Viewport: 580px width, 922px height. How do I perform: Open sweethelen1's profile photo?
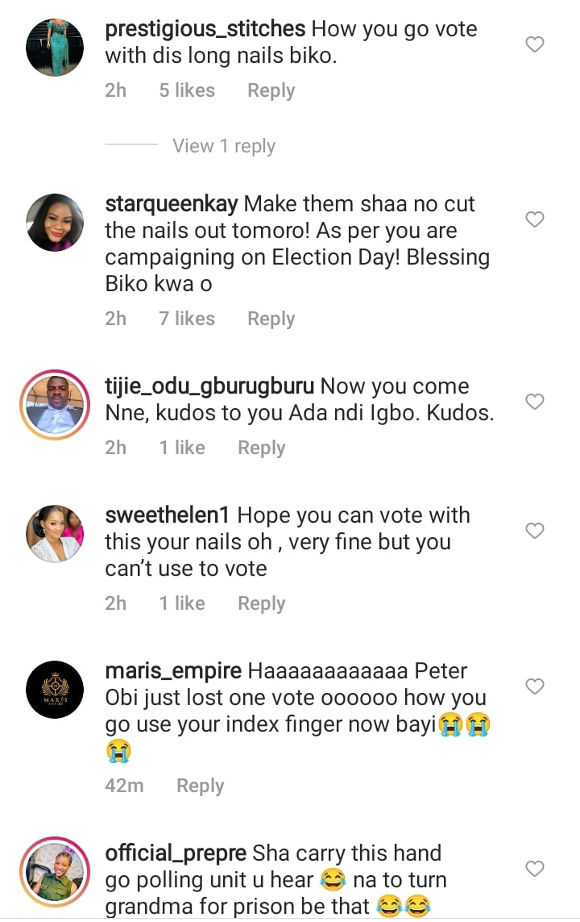click(56, 534)
